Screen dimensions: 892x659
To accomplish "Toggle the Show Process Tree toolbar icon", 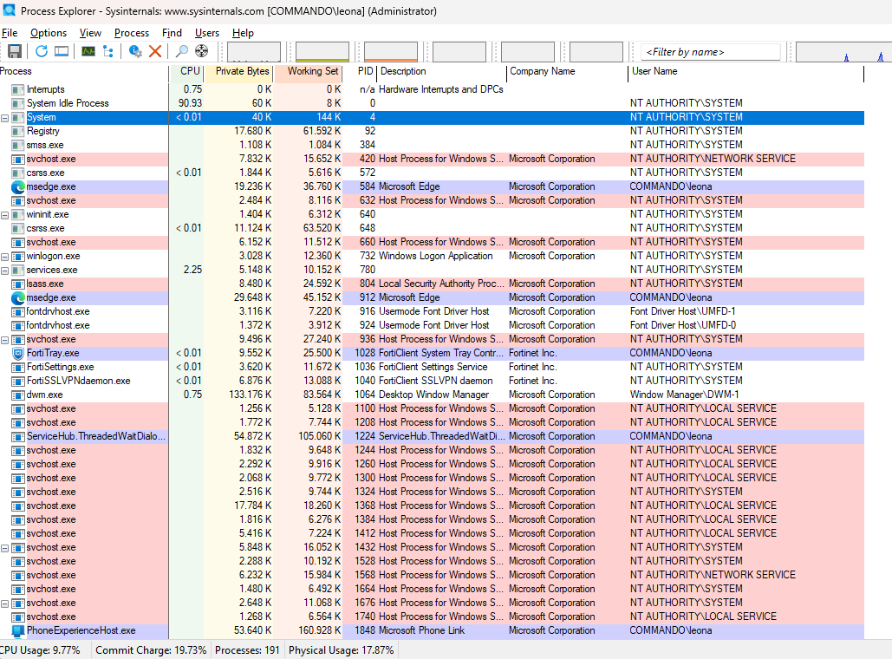I will [x=108, y=52].
